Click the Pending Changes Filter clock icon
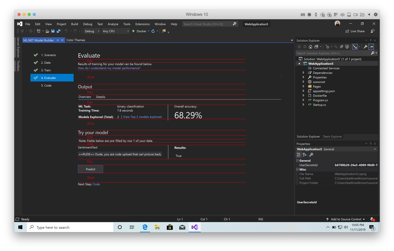 [327, 47]
